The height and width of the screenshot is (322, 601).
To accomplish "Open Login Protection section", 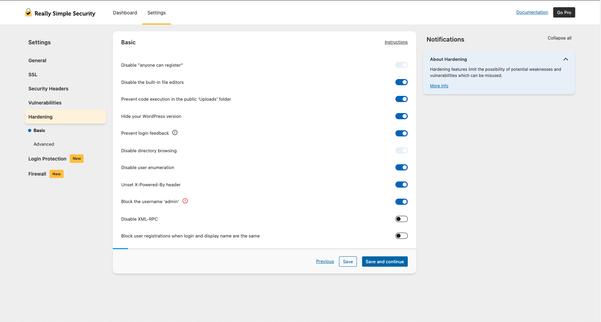I will 47,159.
